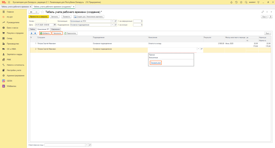Open the Производство section
The image size is (275, 148).
(x=13, y=44)
